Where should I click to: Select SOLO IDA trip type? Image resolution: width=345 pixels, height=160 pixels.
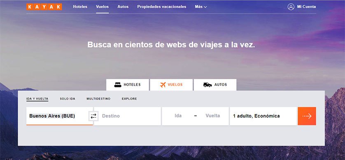point(68,99)
